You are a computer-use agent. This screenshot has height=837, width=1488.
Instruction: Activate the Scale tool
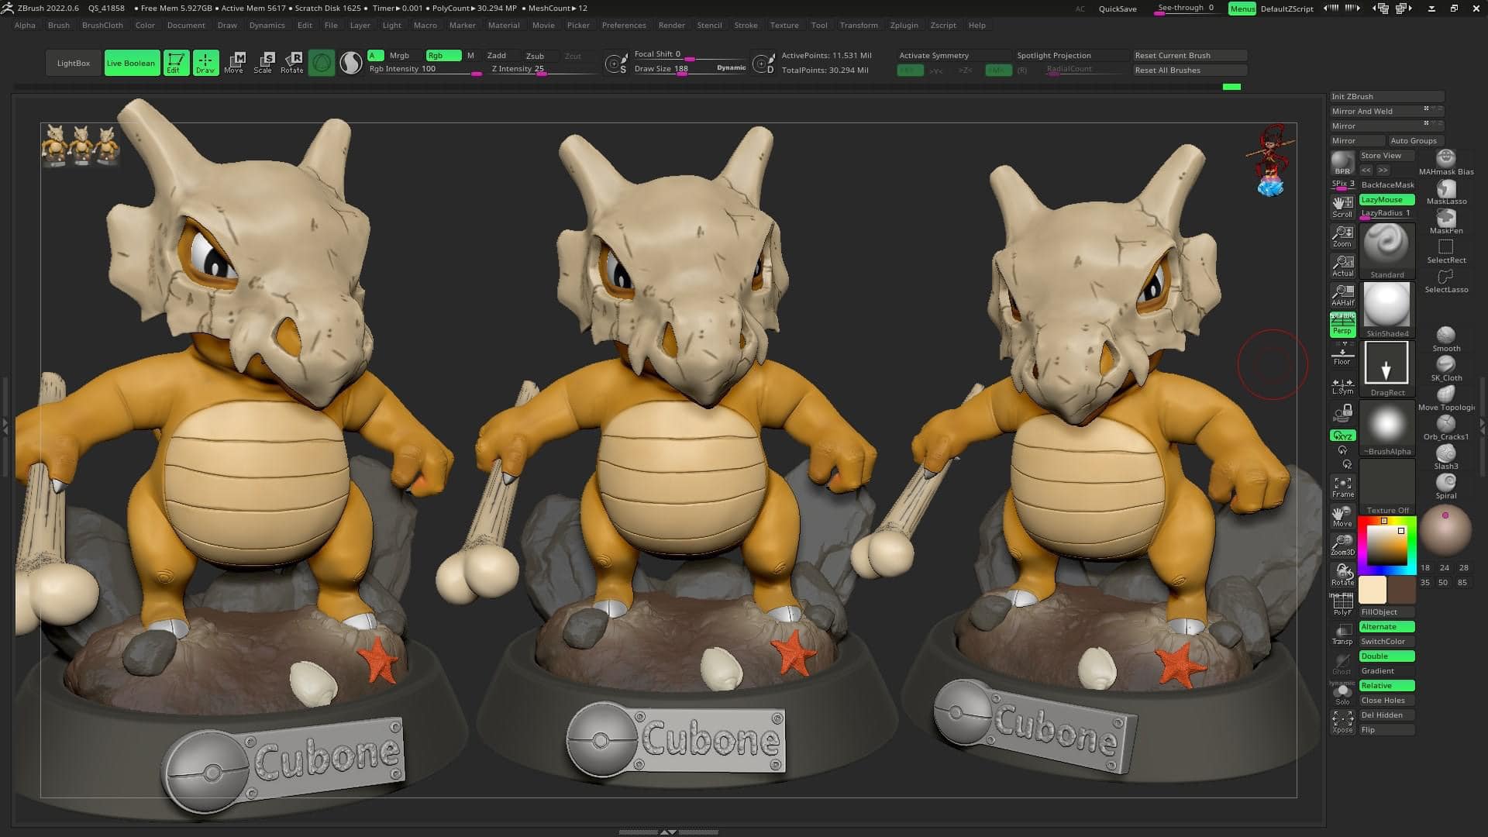tap(263, 63)
